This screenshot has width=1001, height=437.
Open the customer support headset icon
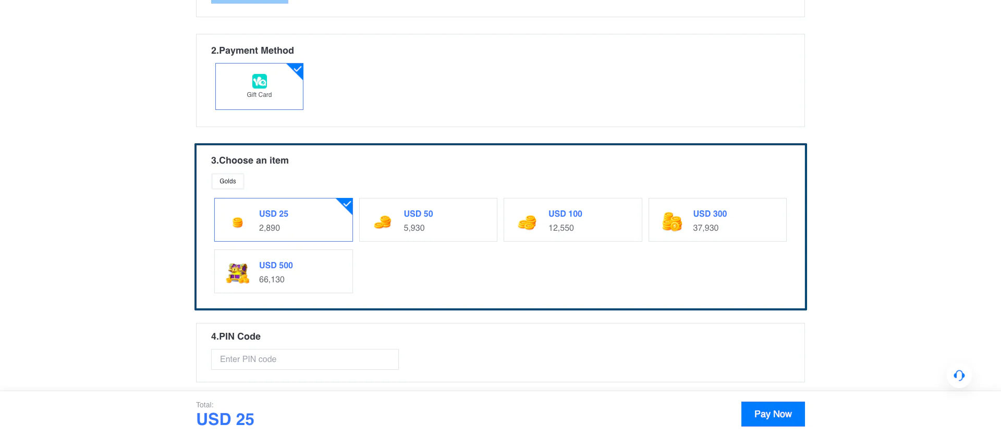959,376
